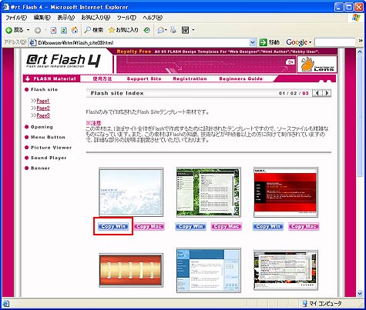Image resolution: width=366 pixels, height=310 pixels.
Task: Refresh the page with the green arrows icon
Action: pos(64,31)
